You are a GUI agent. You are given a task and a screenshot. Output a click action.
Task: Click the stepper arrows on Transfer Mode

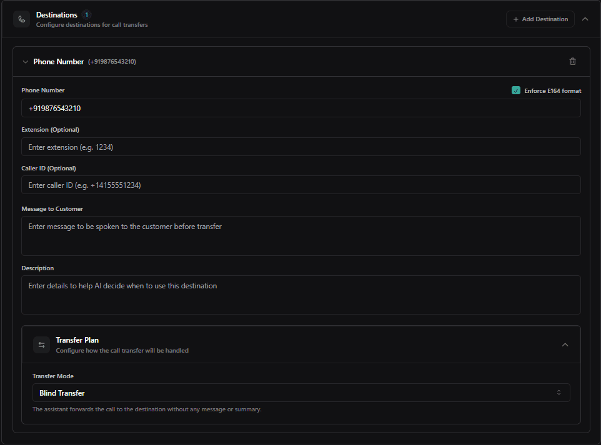[x=559, y=392]
